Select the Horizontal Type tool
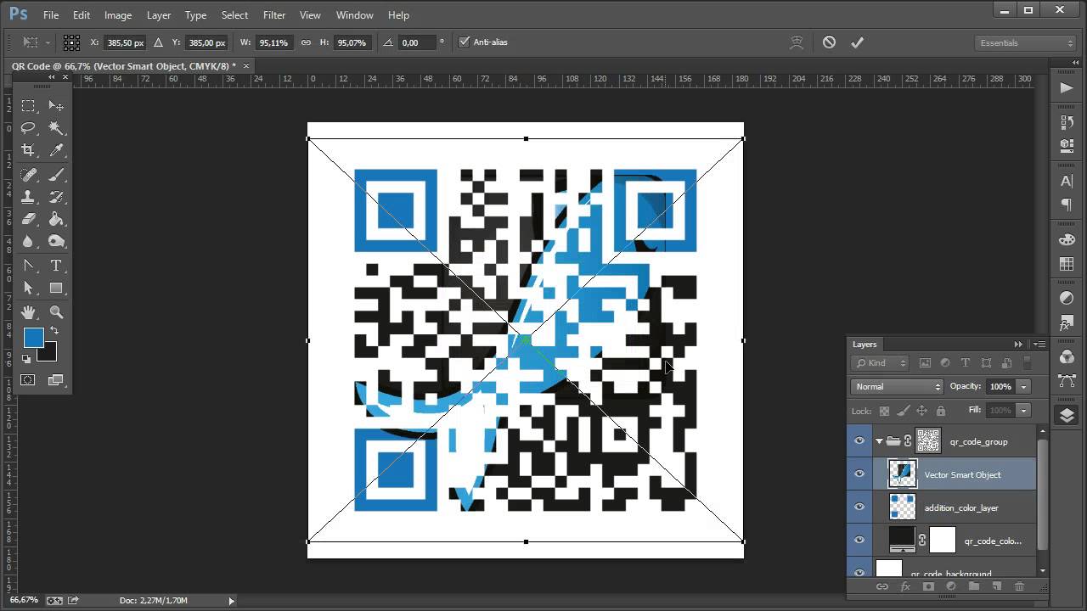Viewport: 1087px width, 611px height. coord(56,266)
